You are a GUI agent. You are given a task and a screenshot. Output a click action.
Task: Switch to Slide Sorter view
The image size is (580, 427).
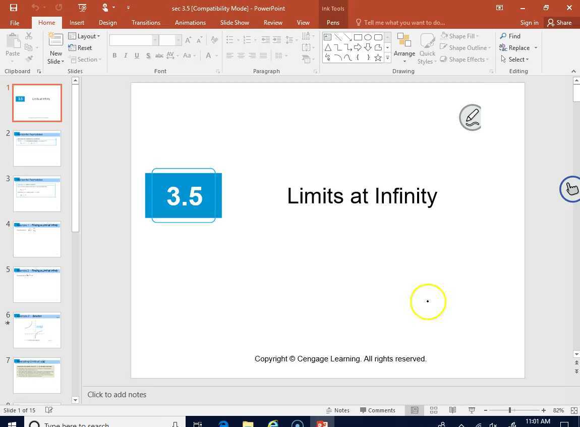click(434, 410)
